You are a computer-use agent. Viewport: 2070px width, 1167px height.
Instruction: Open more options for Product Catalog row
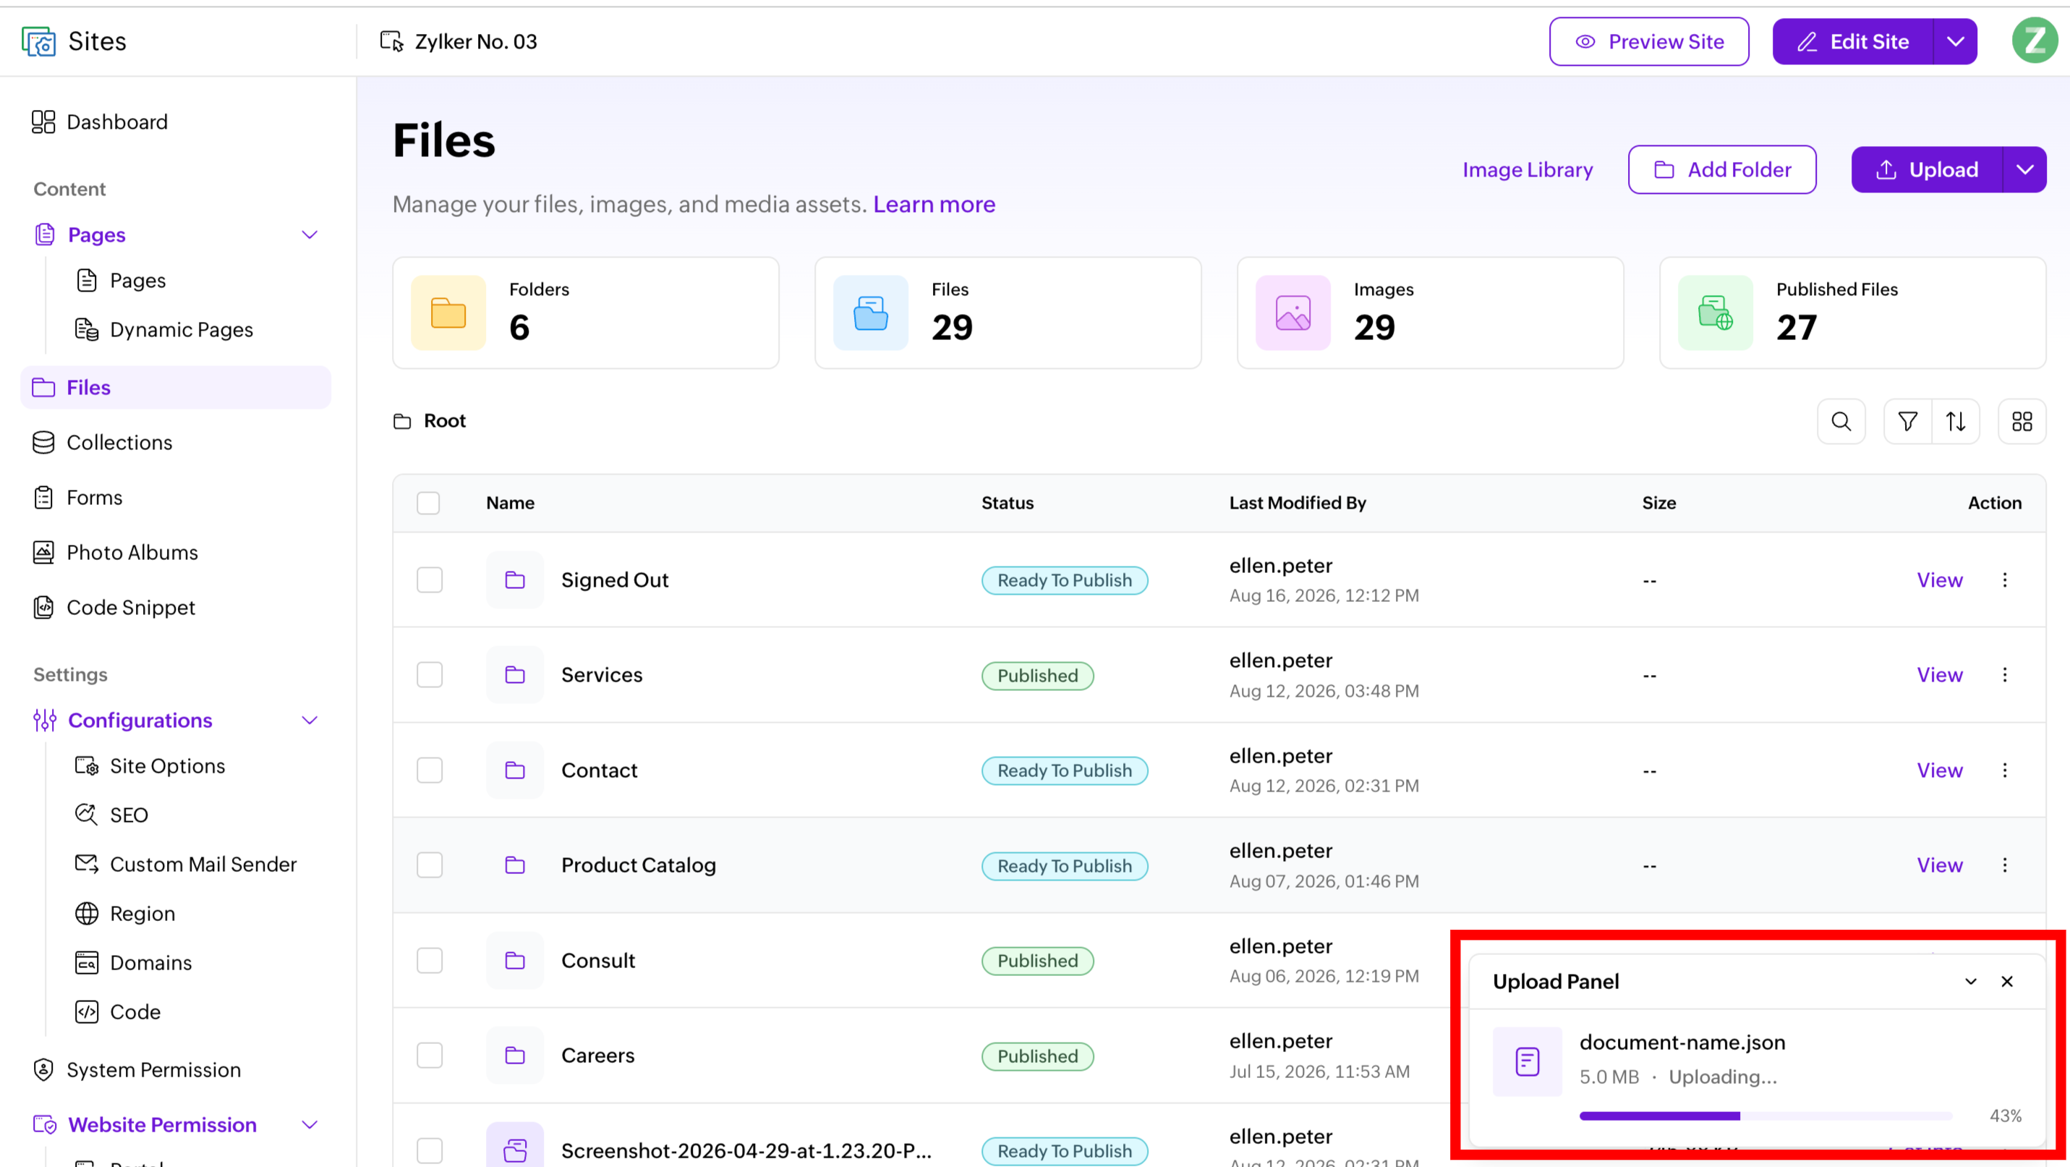(x=2005, y=865)
